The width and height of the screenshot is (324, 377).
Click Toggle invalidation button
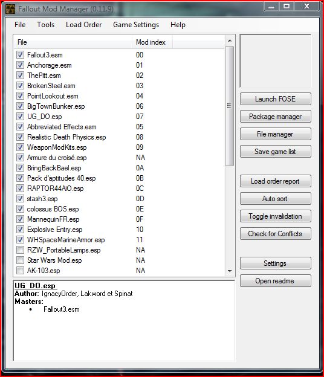pyautogui.click(x=276, y=216)
